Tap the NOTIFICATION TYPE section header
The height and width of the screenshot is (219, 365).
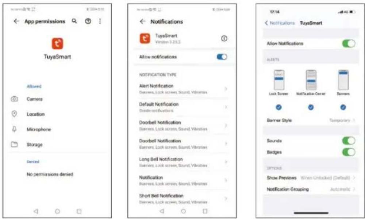[158, 75]
